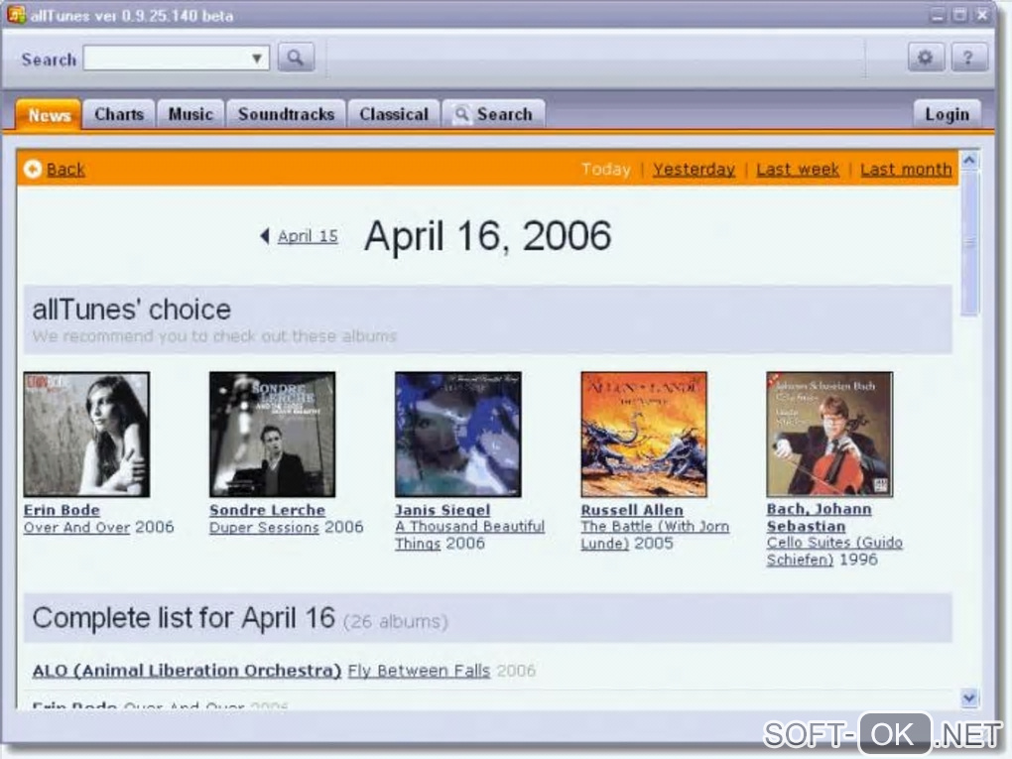Open Cello Suites (Guido Schiefen) link
Image resolution: width=1012 pixels, height=759 pixels.
(x=834, y=551)
